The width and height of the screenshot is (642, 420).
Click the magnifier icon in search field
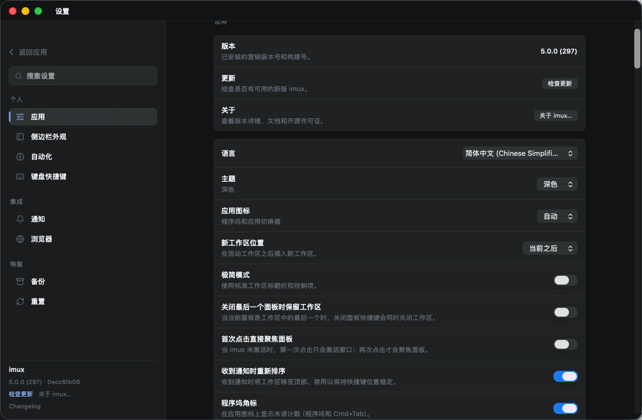coord(18,76)
